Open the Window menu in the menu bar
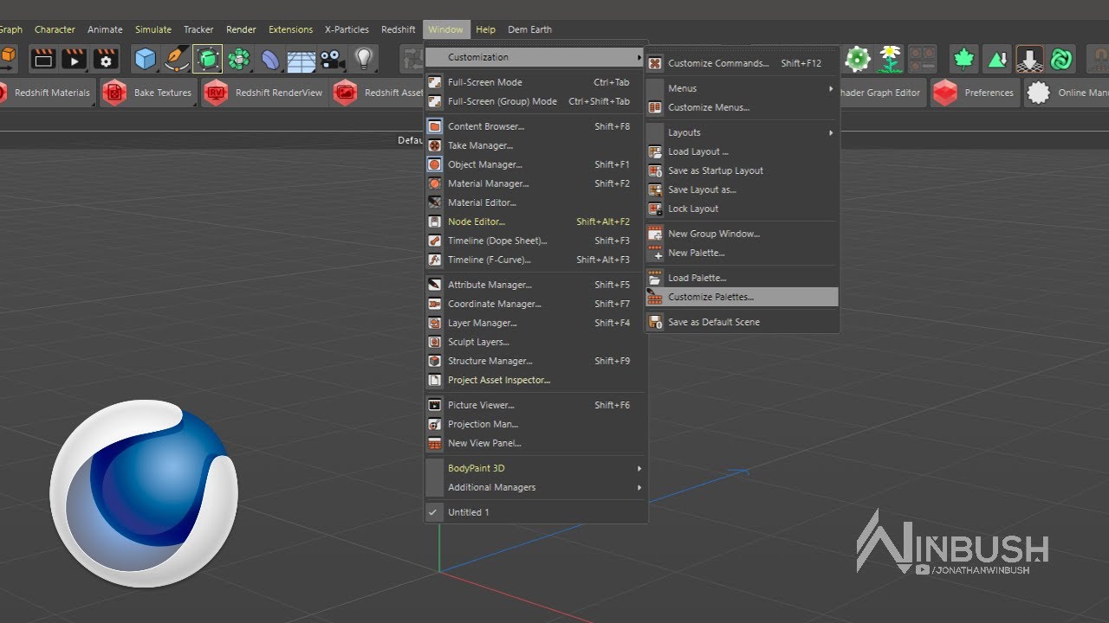 point(445,29)
